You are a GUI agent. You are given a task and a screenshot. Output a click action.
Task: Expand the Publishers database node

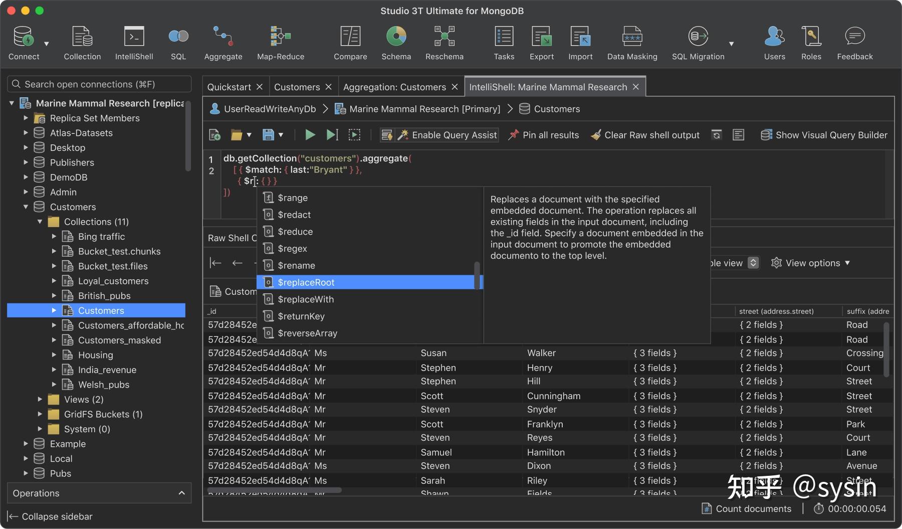pyautogui.click(x=26, y=162)
